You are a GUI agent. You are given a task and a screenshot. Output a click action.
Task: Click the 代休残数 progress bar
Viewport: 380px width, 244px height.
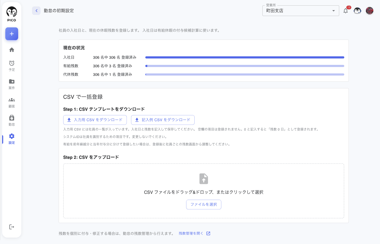pos(245,74)
